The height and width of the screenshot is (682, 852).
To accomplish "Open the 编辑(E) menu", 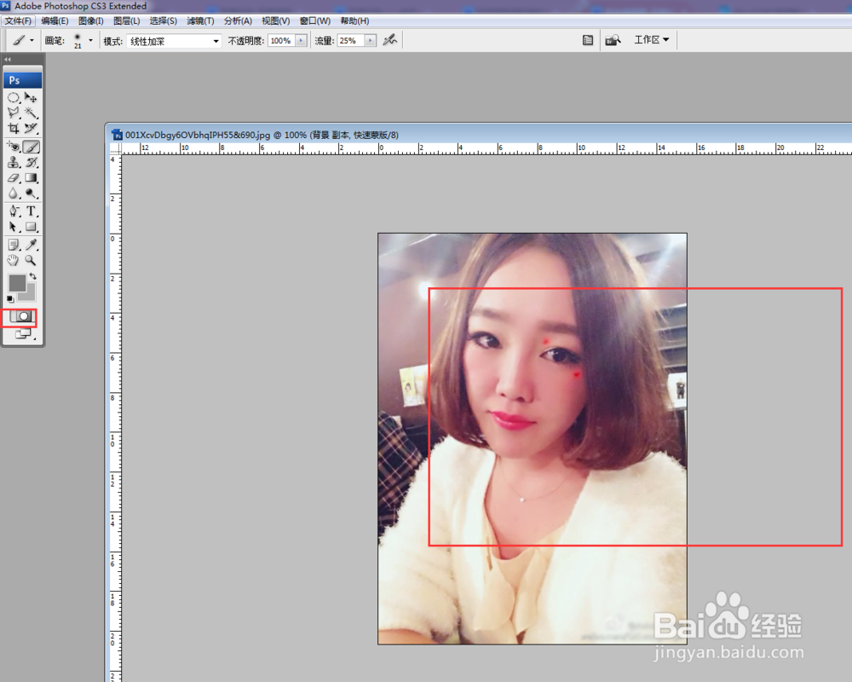I will pos(55,20).
